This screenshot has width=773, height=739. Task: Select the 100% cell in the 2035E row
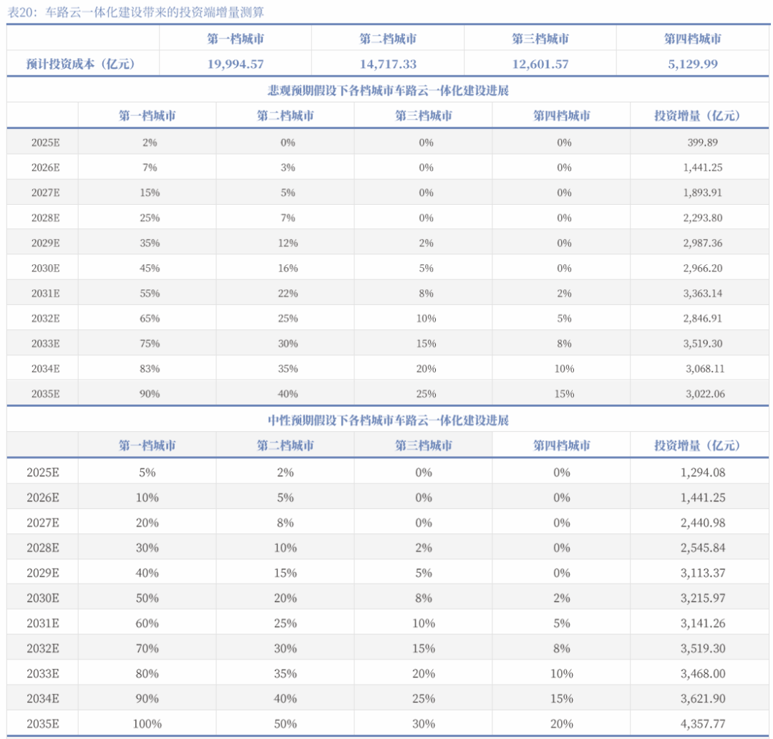tap(147, 724)
